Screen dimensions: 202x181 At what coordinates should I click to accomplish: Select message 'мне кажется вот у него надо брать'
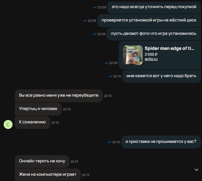tap(161, 76)
